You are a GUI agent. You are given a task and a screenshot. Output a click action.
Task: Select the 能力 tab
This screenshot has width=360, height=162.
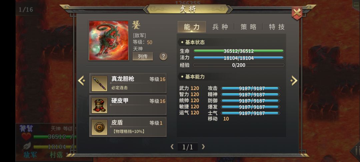point(192,27)
